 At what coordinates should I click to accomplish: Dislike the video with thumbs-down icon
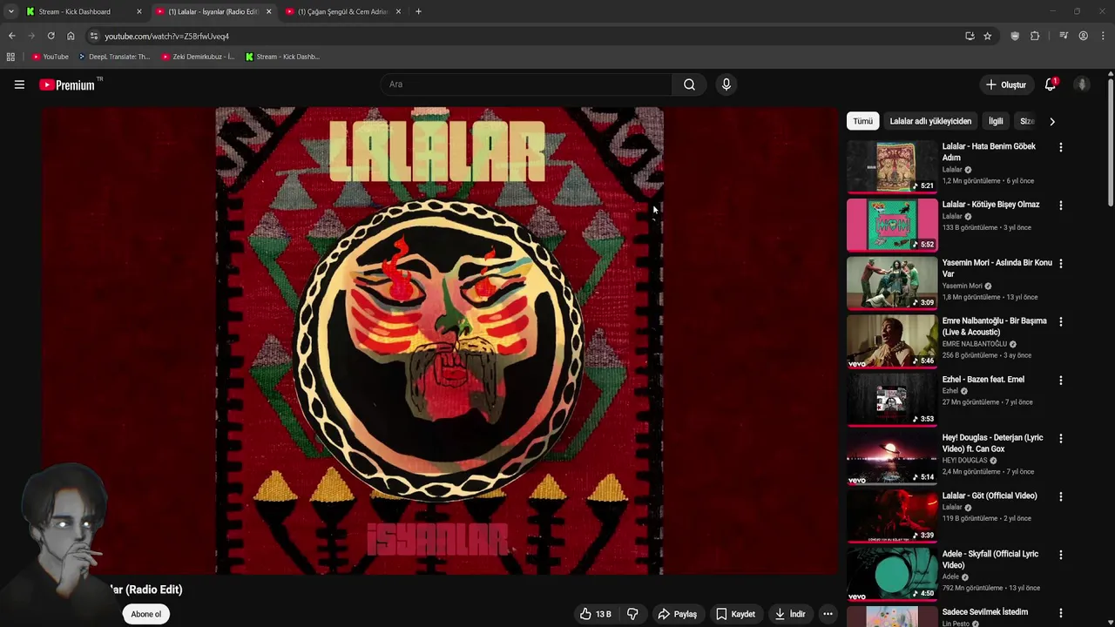(632, 614)
